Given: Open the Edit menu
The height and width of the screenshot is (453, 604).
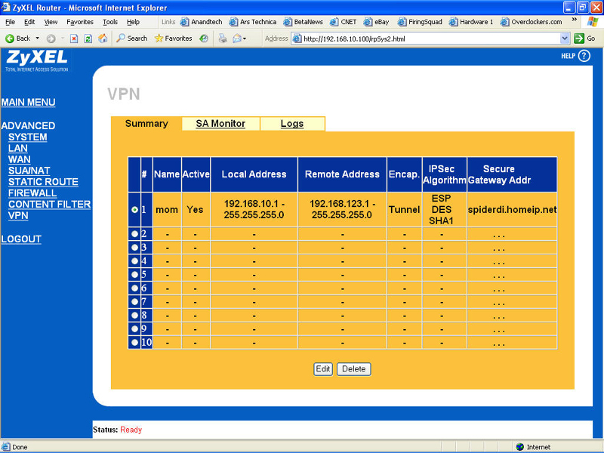Looking at the screenshot, I should 29,22.
